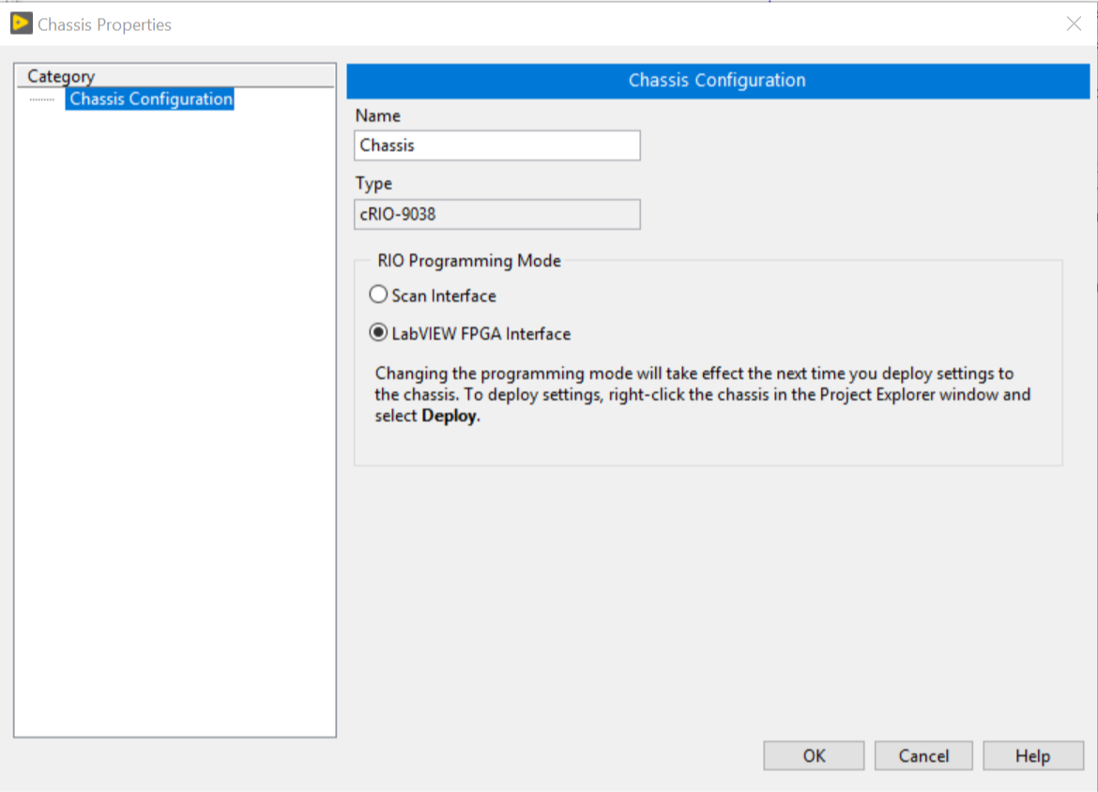The image size is (1098, 792).
Task: Select the LabVIEW FPGA Interface radio button
Action: pos(378,332)
